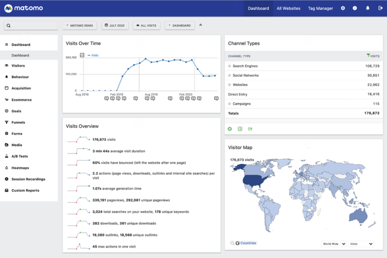
Task: Click the sidebar search field
Action: coord(31,25)
